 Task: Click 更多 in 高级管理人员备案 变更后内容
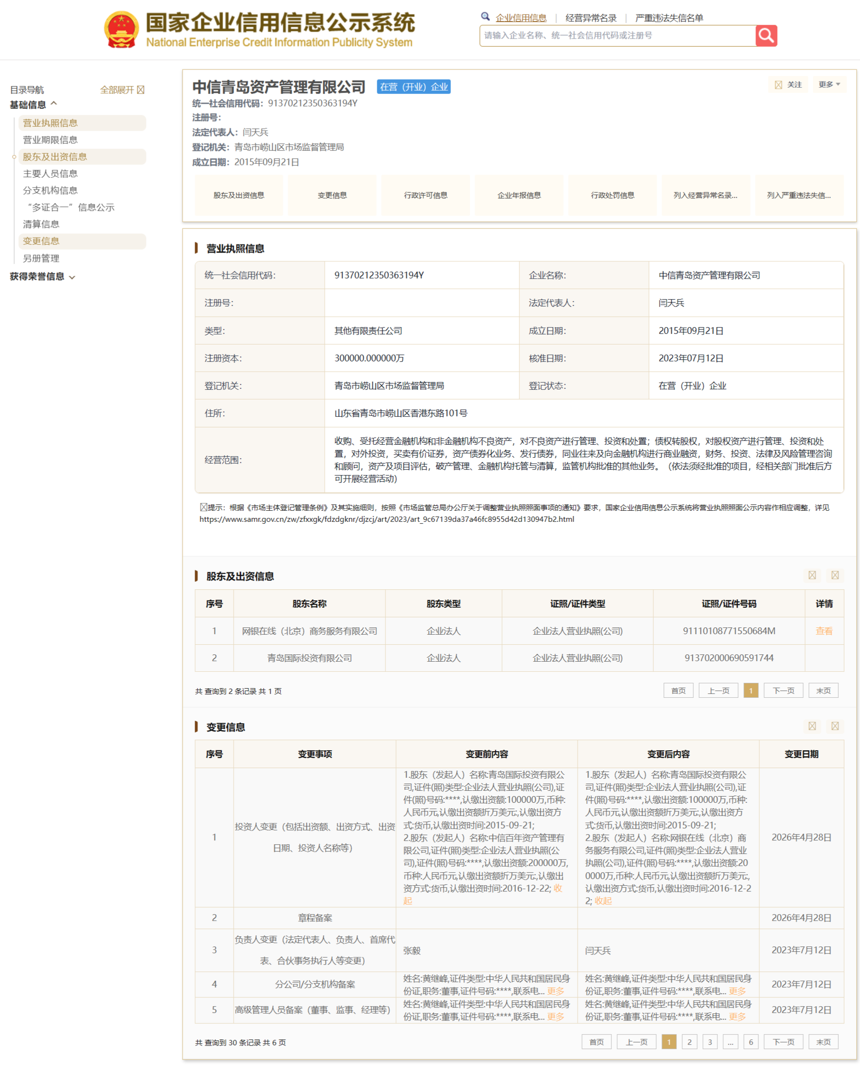coord(737,1017)
